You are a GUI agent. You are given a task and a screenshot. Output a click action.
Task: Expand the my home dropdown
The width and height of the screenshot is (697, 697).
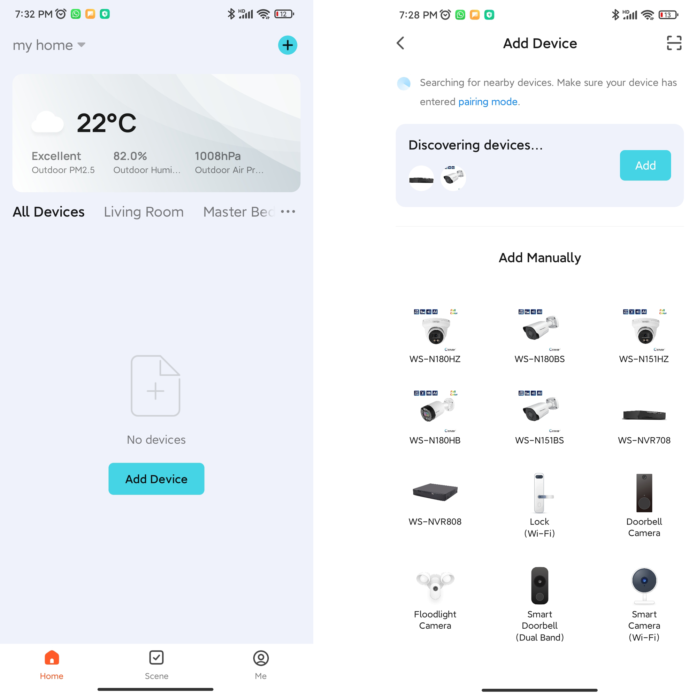[x=49, y=45]
